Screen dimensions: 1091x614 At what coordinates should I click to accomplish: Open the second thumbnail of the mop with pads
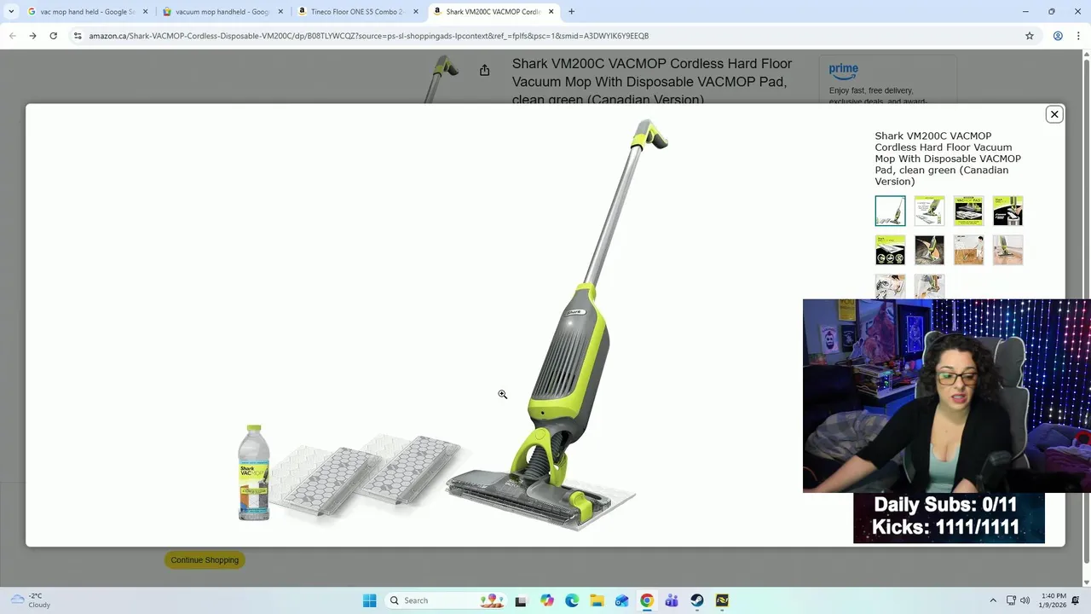click(929, 211)
